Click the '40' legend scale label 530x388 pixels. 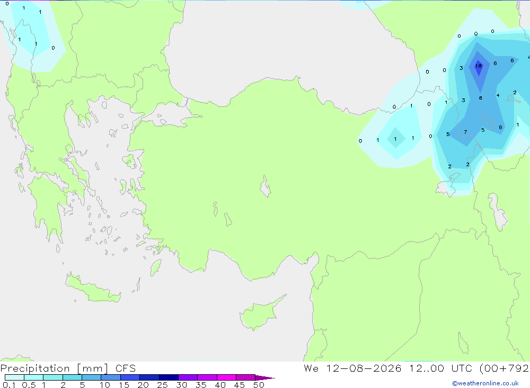coord(220,385)
